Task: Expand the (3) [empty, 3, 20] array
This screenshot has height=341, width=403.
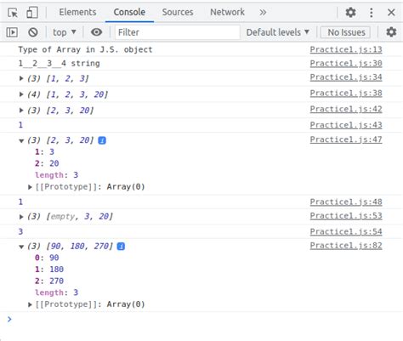Action: (21, 217)
